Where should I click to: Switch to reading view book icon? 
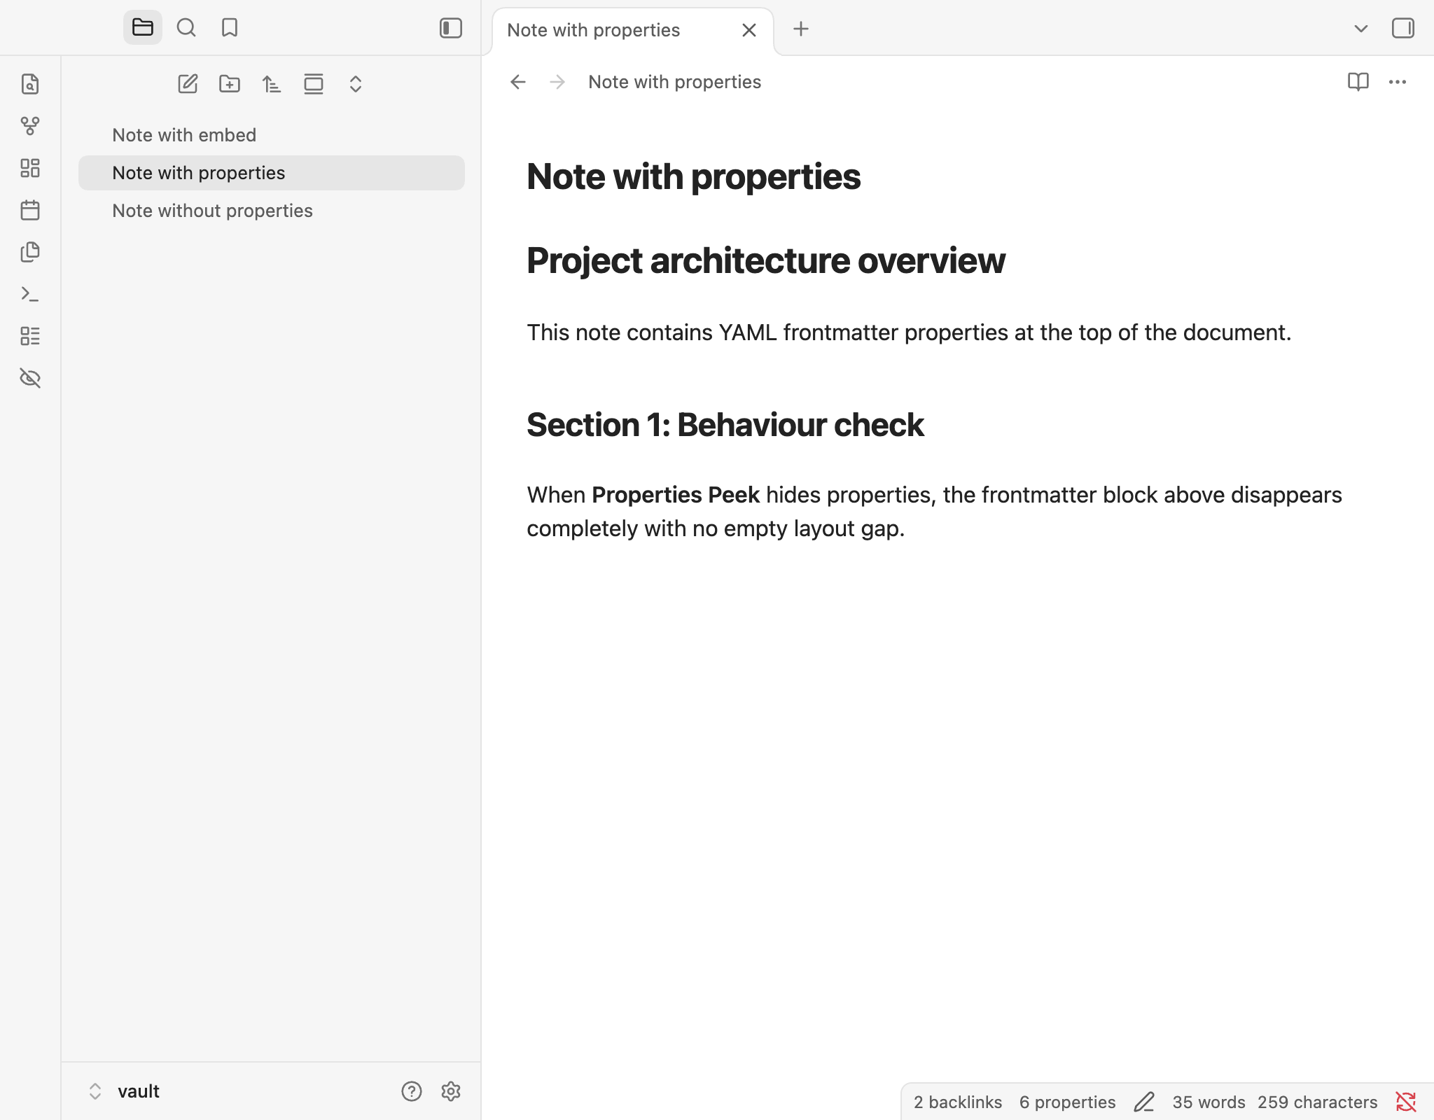point(1358,82)
